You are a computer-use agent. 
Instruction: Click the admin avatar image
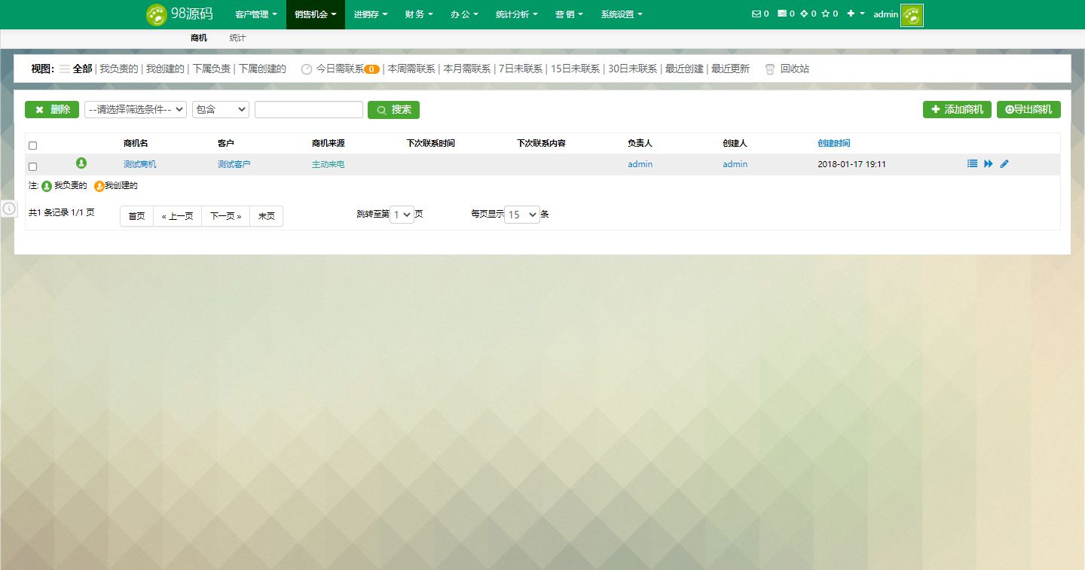[x=912, y=15]
